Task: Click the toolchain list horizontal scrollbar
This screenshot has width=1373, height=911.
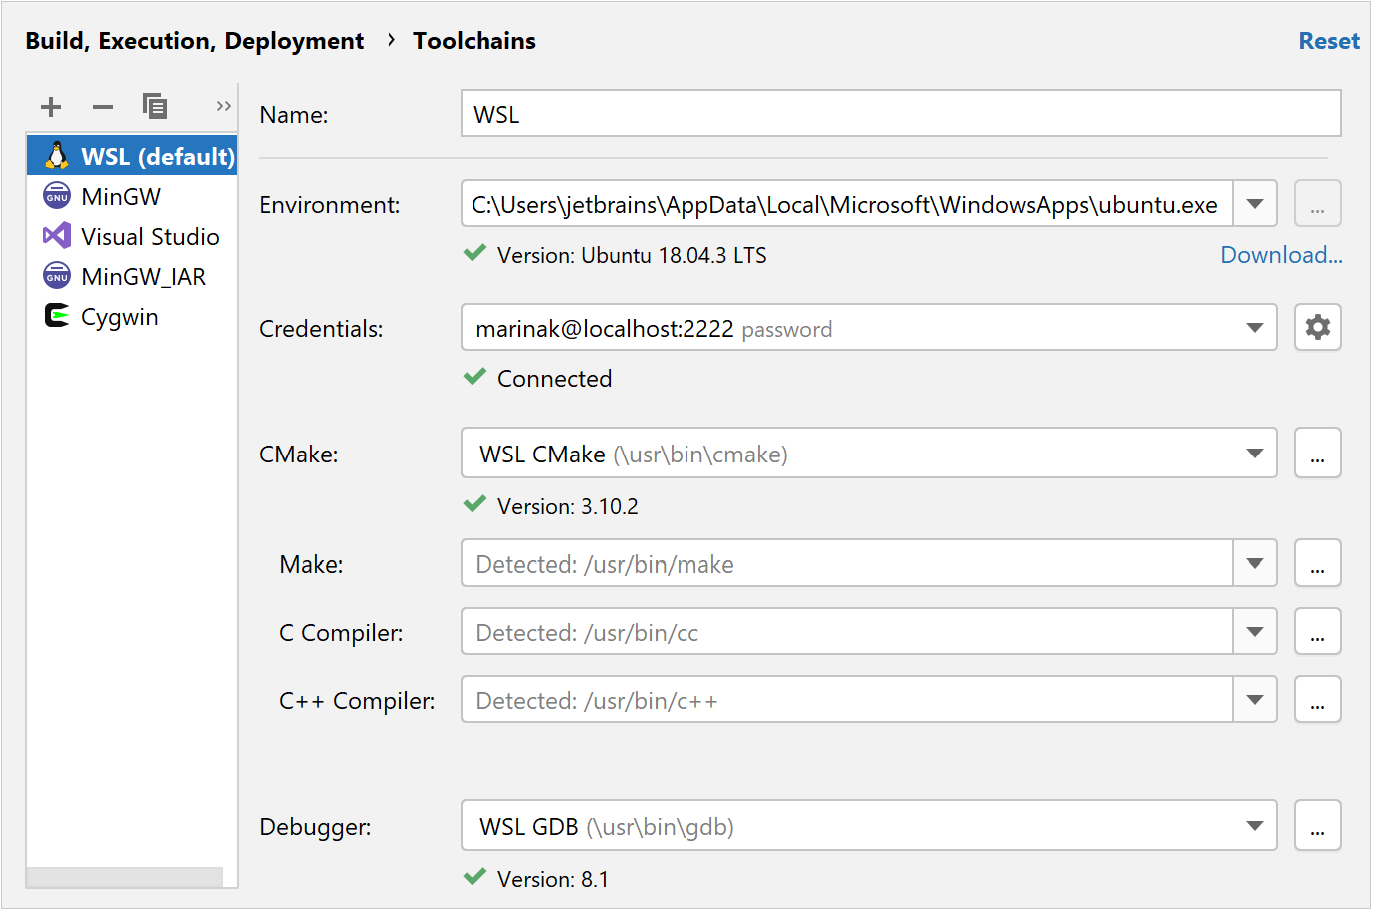Action: 125,877
